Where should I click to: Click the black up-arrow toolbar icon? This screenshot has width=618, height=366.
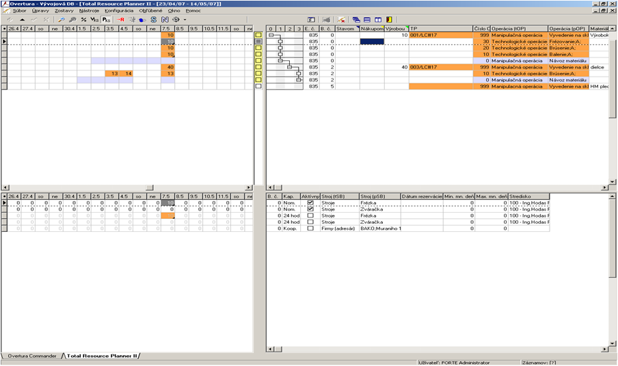pyautogui.click(x=22, y=19)
